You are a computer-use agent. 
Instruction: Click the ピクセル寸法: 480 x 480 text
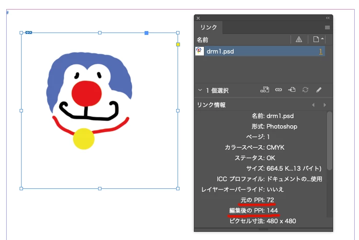tap(263, 221)
